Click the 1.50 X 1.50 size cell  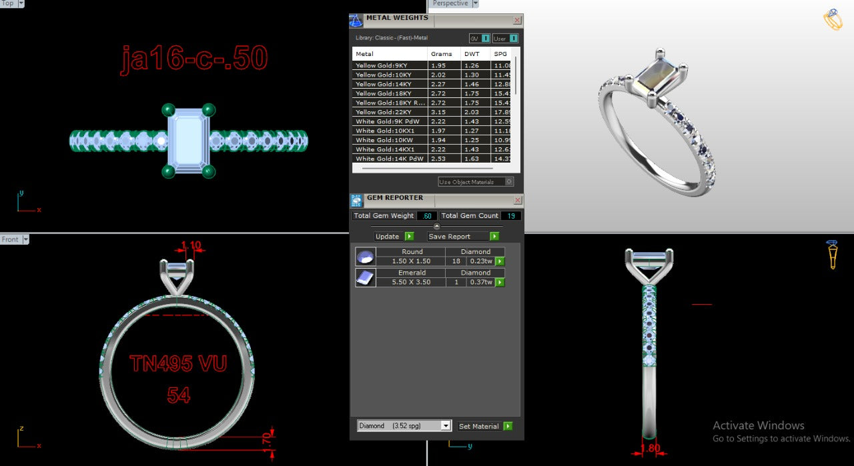coord(411,261)
